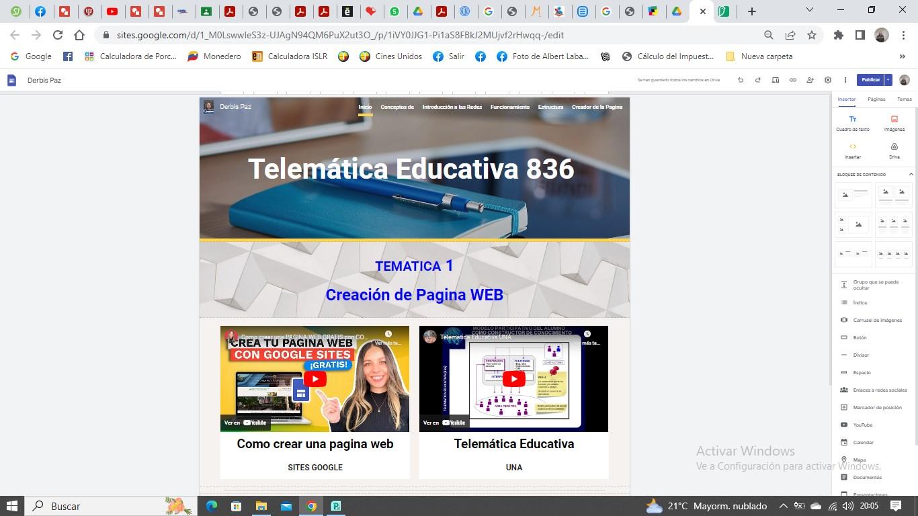
Task: Click the browser address bar
Action: 430,35
